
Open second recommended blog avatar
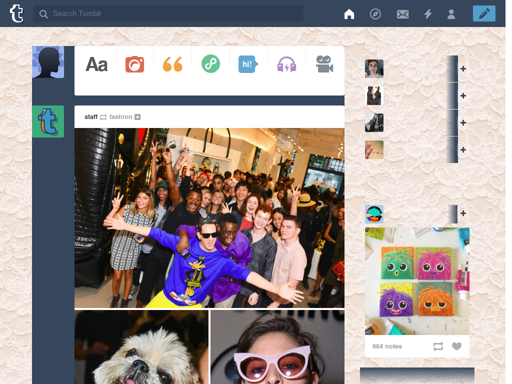pos(374,95)
